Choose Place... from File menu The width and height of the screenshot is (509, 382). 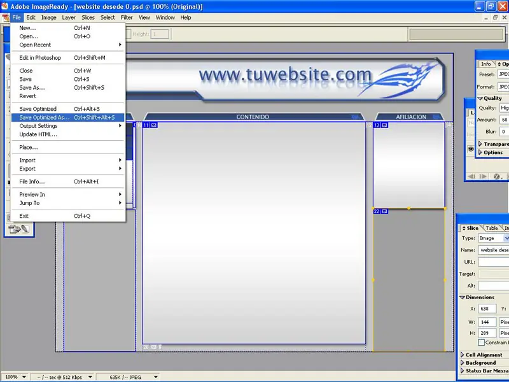(67, 148)
